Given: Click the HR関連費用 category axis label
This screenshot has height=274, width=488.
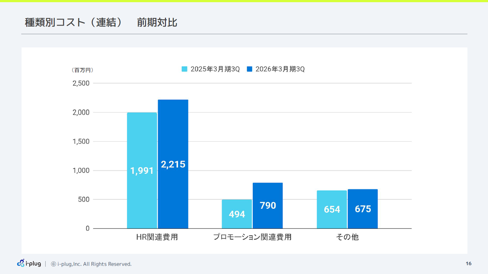Looking at the screenshot, I should tap(157, 237).
